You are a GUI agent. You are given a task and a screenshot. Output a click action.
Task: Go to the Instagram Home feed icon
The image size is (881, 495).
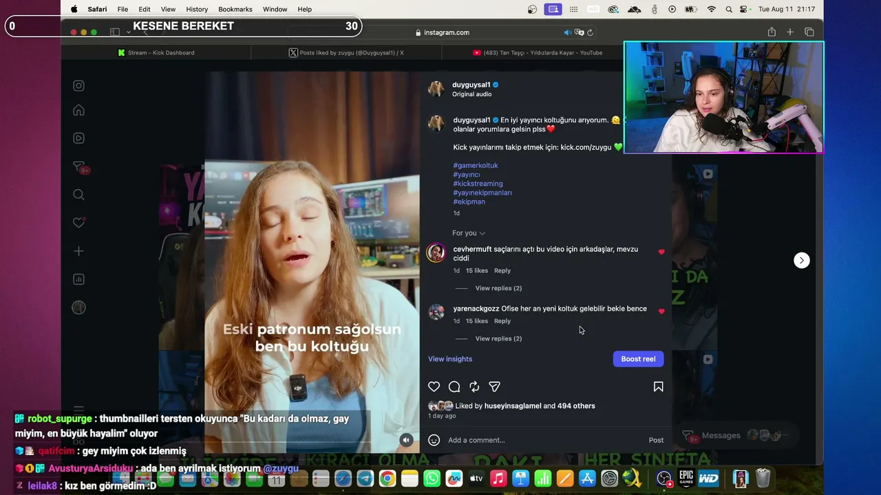(78, 111)
